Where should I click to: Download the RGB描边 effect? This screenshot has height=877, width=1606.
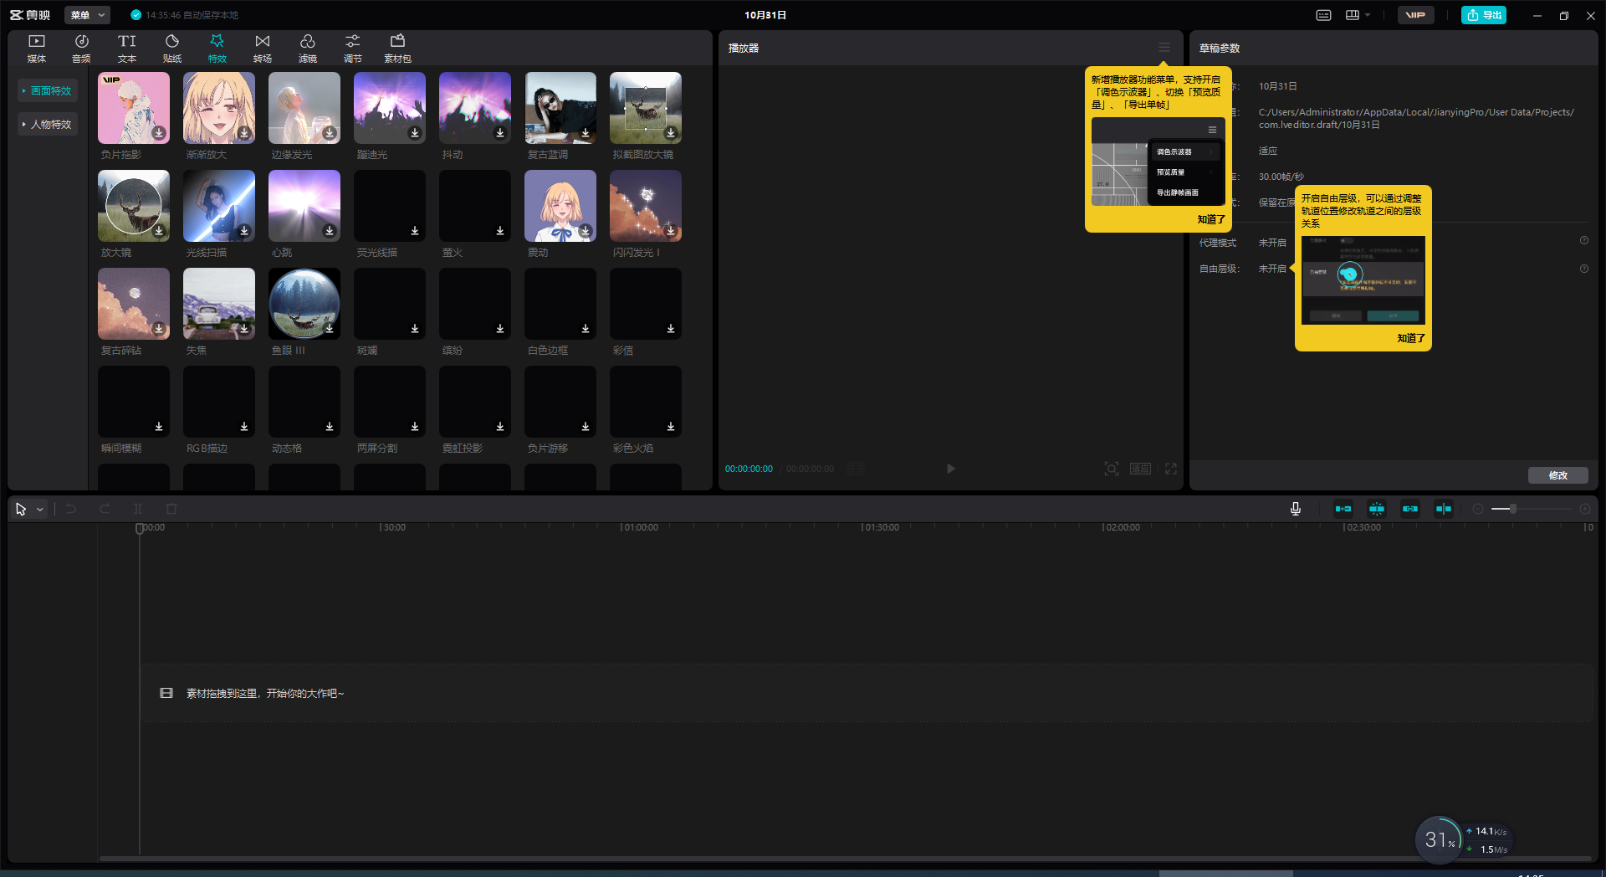(244, 427)
